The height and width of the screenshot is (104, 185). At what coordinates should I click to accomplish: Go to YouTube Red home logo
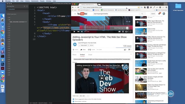click(x=82, y=14)
